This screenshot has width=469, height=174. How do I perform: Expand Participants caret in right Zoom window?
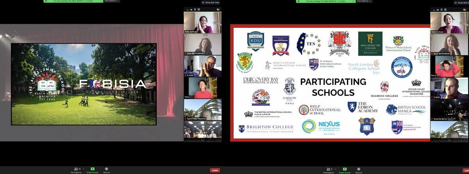335,169
